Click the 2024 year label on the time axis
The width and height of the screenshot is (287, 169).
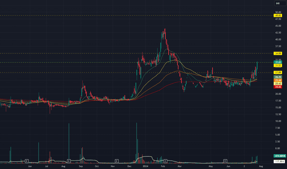[x=145, y=167]
